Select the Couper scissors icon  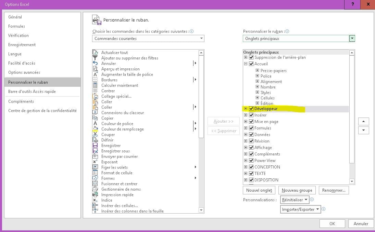(x=95, y=135)
